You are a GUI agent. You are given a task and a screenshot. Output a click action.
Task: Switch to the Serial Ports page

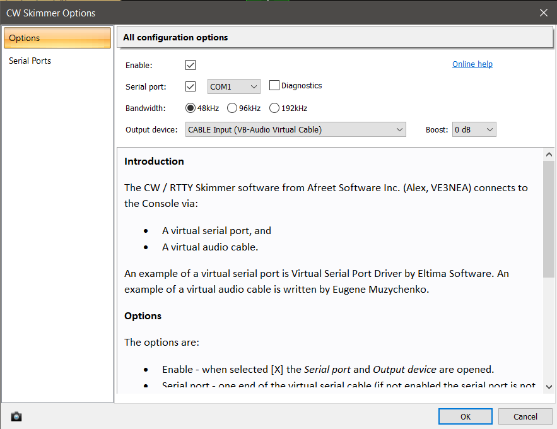coord(30,61)
